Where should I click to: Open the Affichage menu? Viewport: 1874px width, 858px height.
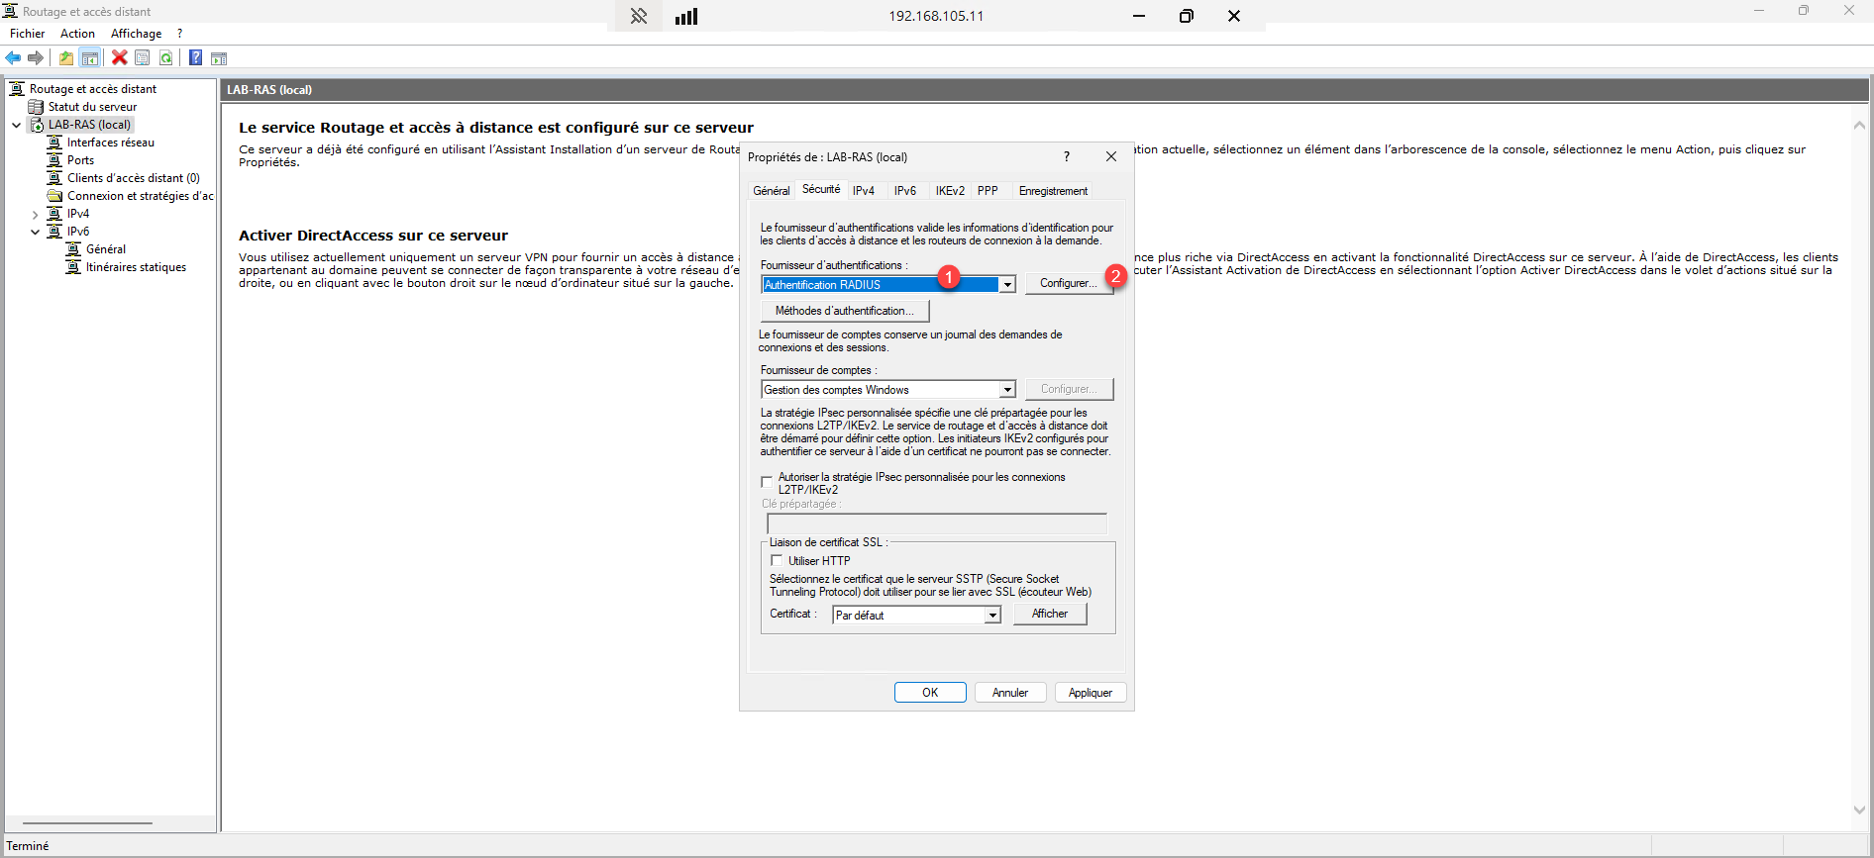(x=136, y=34)
